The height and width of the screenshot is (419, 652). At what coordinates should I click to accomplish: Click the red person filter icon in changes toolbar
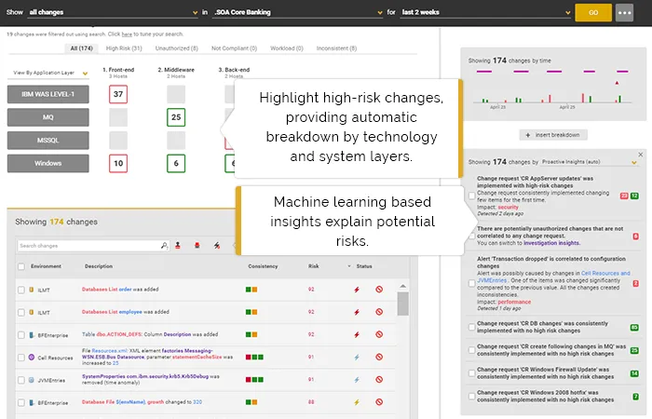tap(179, 246)
